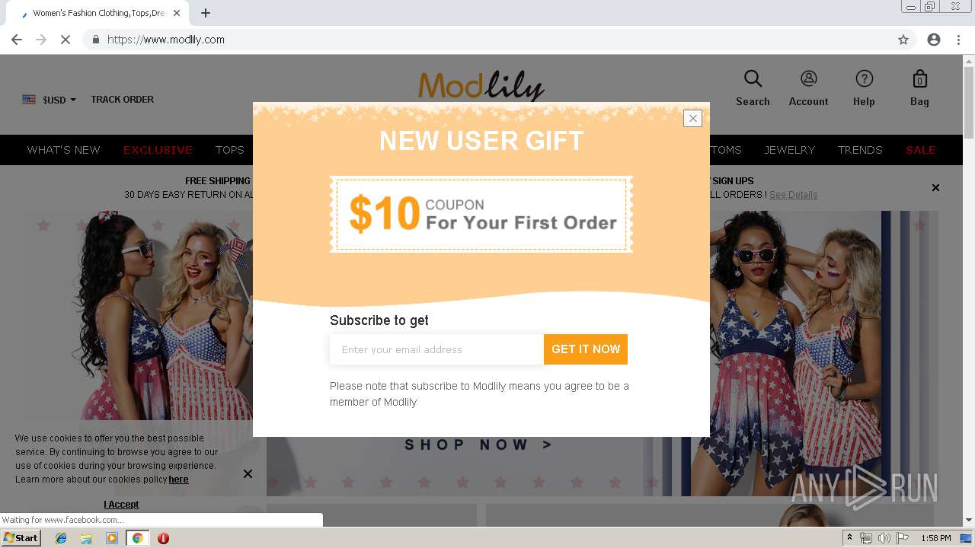Viewport: 975px width, 548px height.
Task: Open Chrome three-dot menu
Action: 959,40
